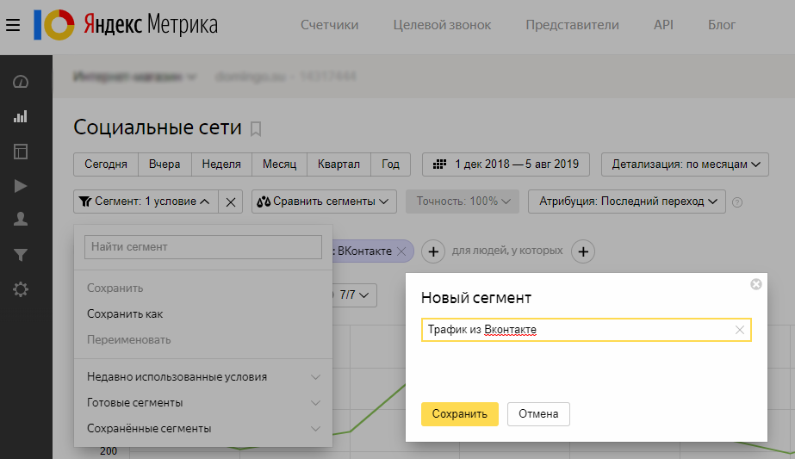
Task: Select the Месяц period
Action: (279, 164)
